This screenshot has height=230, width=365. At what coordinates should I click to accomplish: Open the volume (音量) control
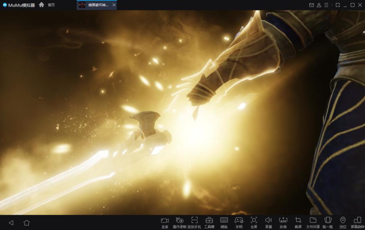point(268,223)
